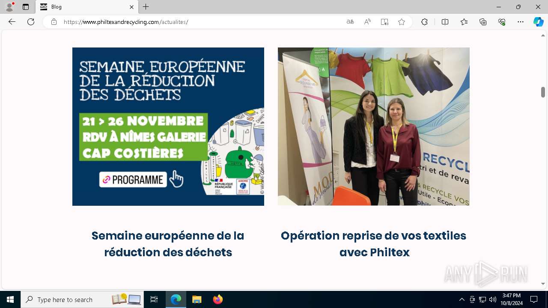Go back to the previous page
The image size is (548, 308).
click(12, 22)
